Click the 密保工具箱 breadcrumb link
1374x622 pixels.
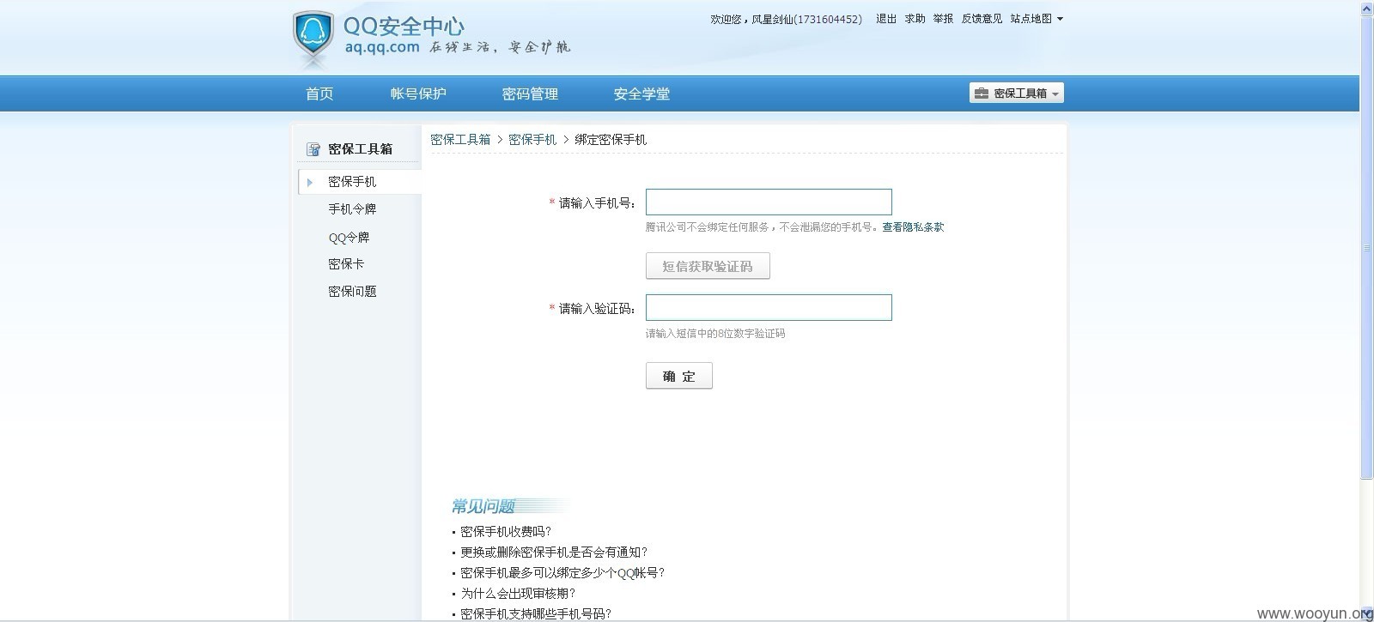(460, 140)
